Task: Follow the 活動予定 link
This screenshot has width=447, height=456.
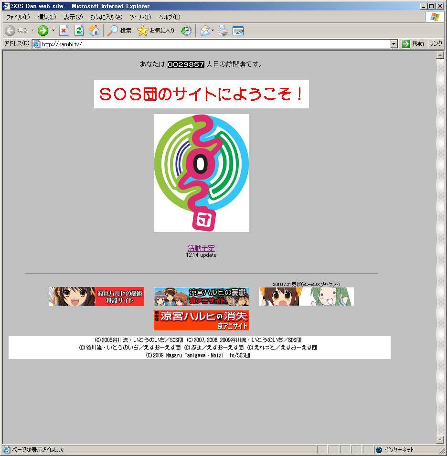Action: coord(201,248)
